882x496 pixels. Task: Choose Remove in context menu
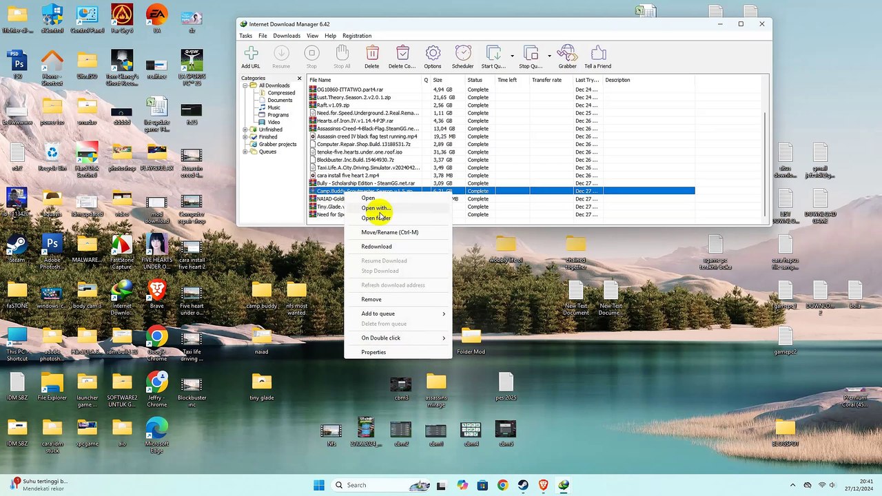tap(398, 300)
